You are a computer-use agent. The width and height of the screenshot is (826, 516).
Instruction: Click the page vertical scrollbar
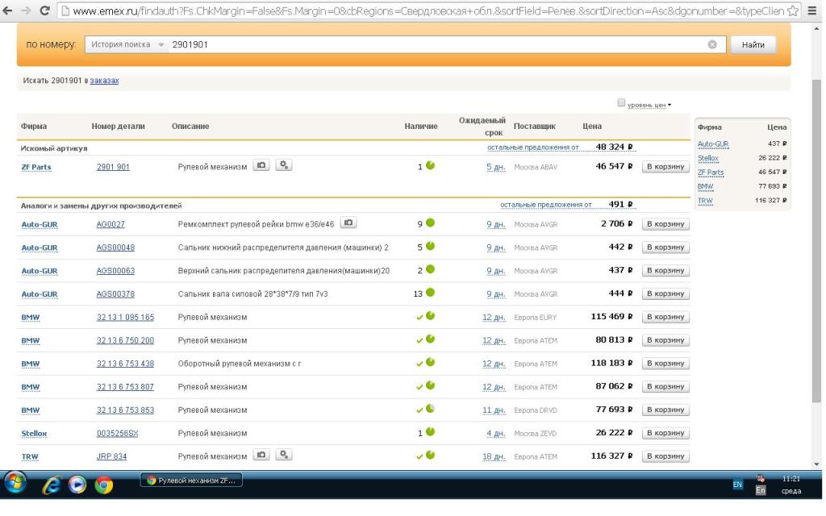(x=816, y=242)
